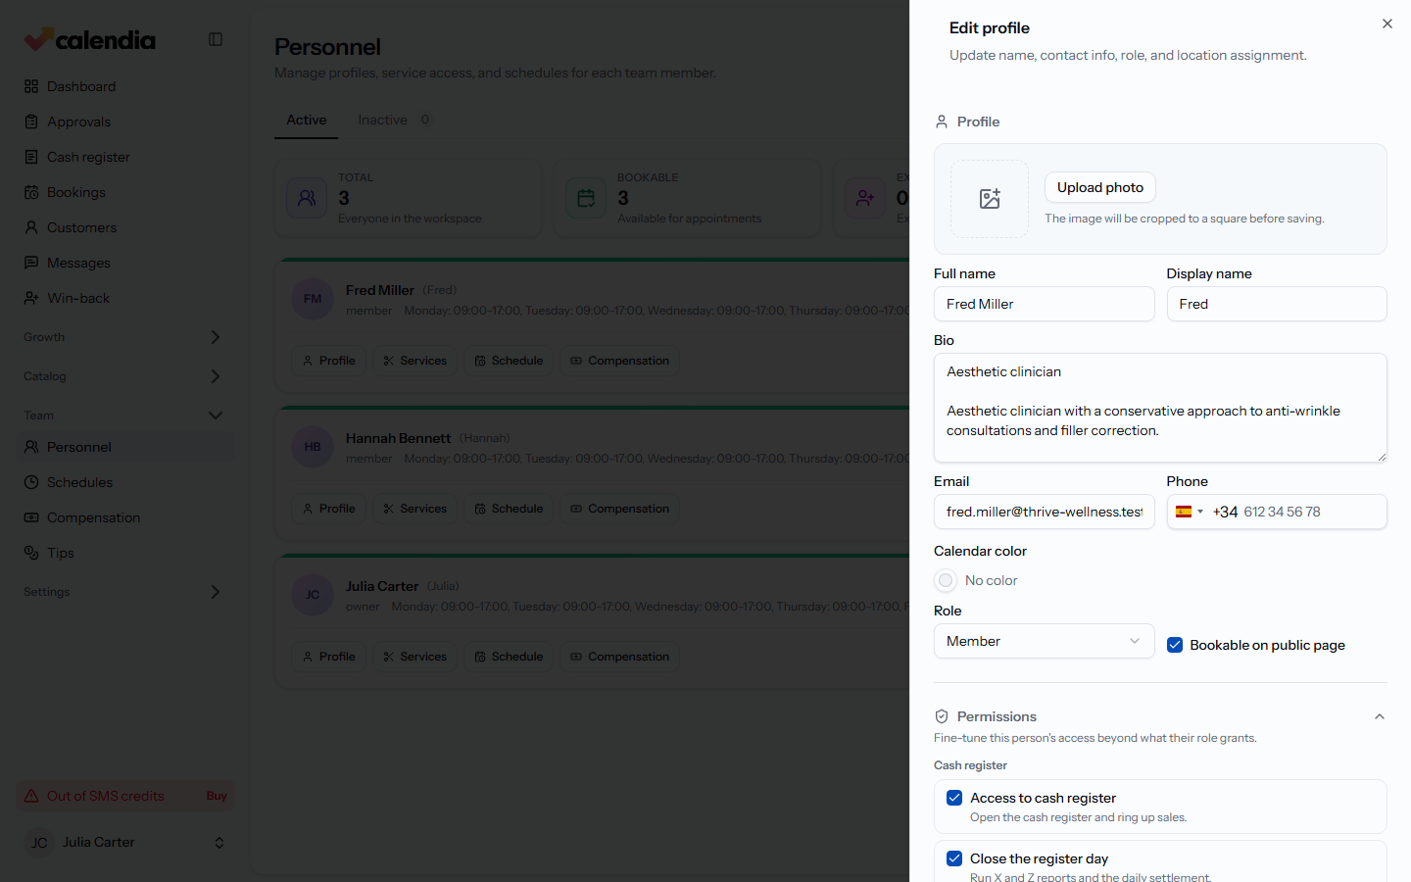Click the calendia logo
Screen dimensions: 1411x882
click(x=90, y=39)
